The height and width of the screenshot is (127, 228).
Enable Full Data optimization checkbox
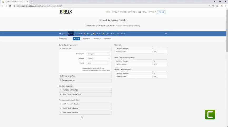(x=61, y=90)
